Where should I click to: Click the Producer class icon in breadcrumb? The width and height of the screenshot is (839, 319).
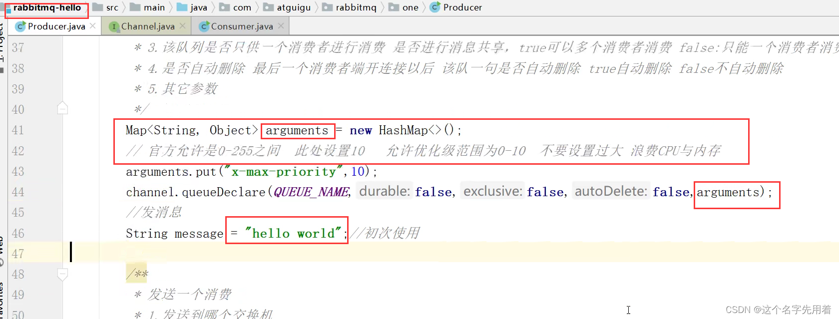click(x=435, y=7)
